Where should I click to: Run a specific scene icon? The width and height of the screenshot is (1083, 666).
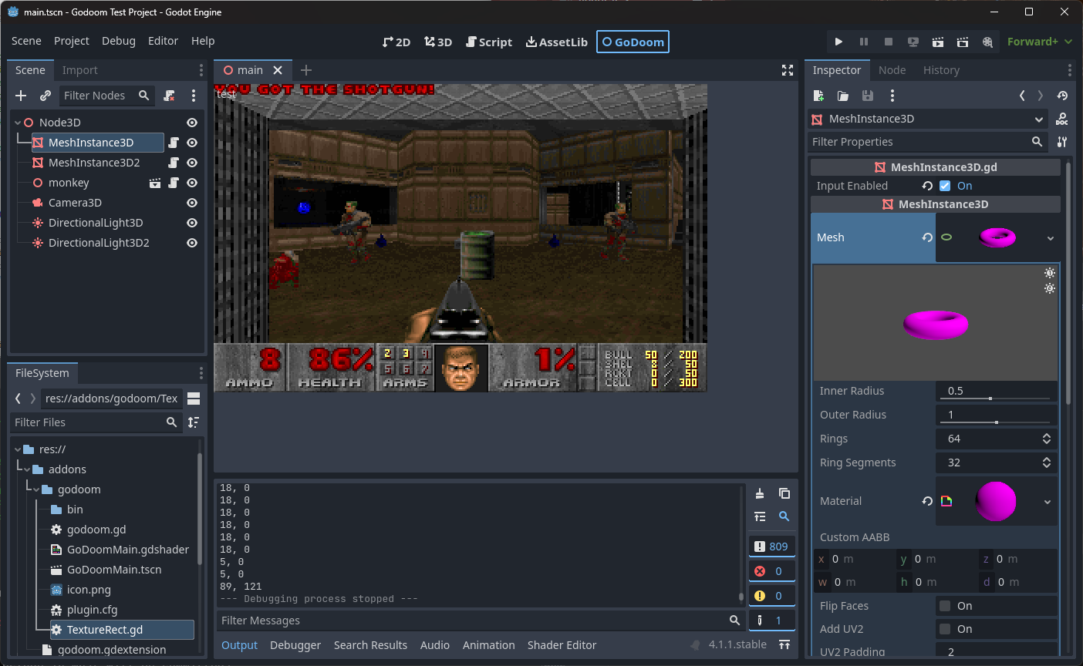[963, 42]
